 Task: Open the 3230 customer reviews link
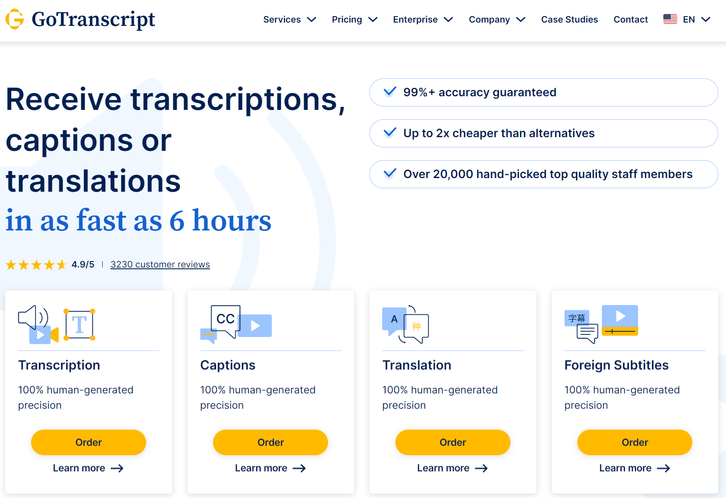point(160,264)
